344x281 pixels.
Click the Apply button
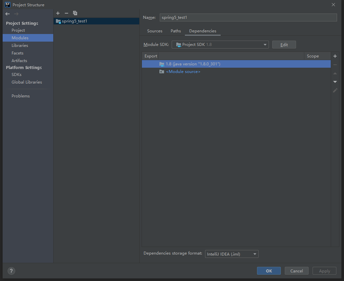pyautogui.click(x=324, y=271)
